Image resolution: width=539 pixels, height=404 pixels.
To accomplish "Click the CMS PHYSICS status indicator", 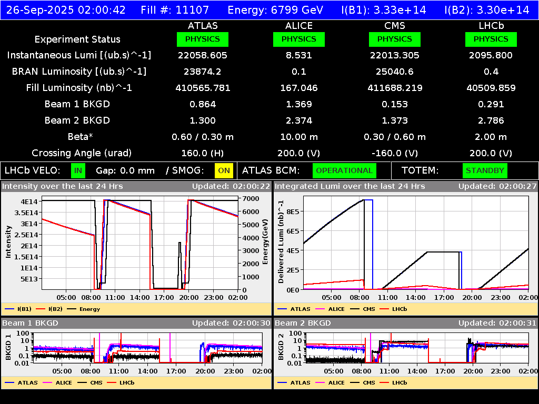I will pyautogui.click(x=394, y=39).
